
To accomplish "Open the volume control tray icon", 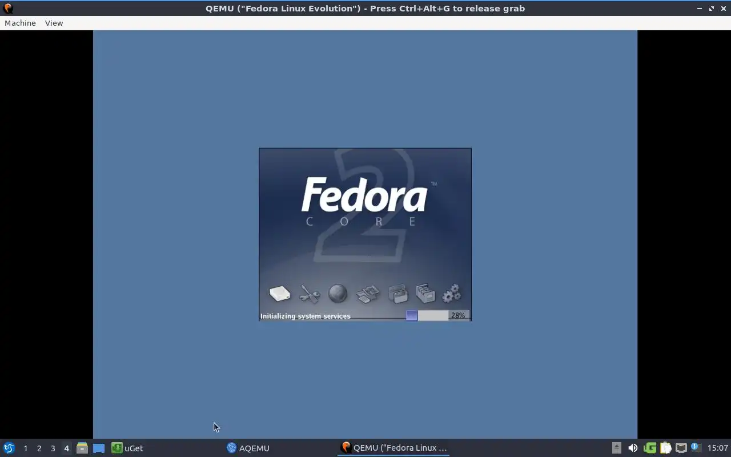I will tap(633, 448).
